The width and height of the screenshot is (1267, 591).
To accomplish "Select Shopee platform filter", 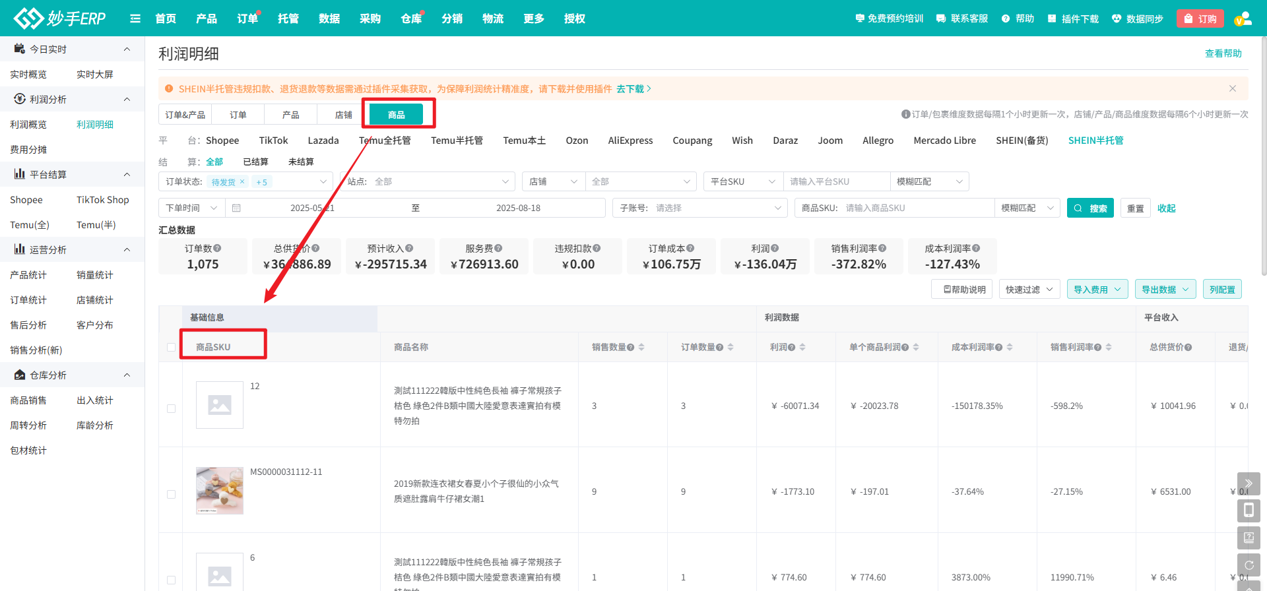I will point(222,140).
